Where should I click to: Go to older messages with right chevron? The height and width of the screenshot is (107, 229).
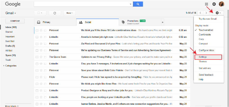[x=206, y=13]
